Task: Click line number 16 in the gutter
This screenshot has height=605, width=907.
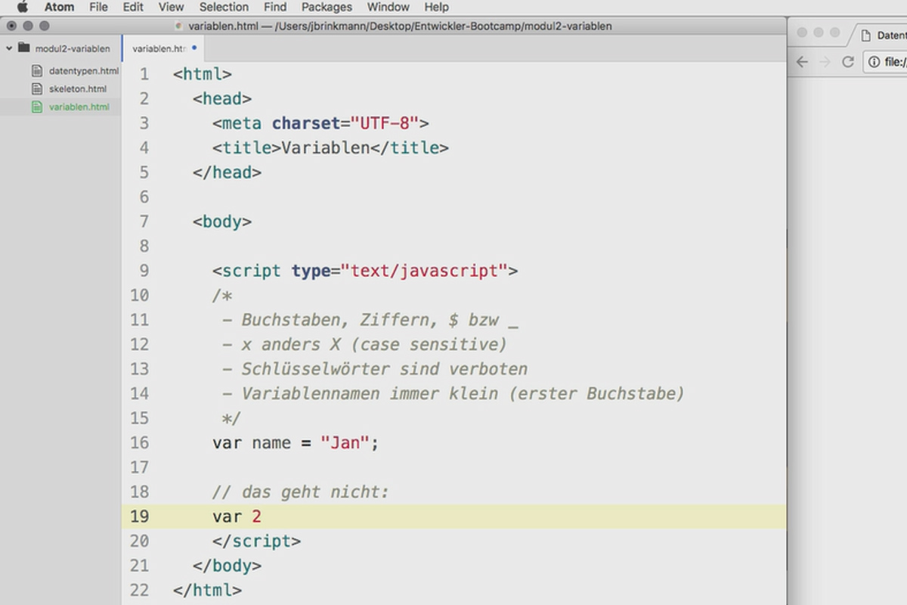Action: point(140,443)
